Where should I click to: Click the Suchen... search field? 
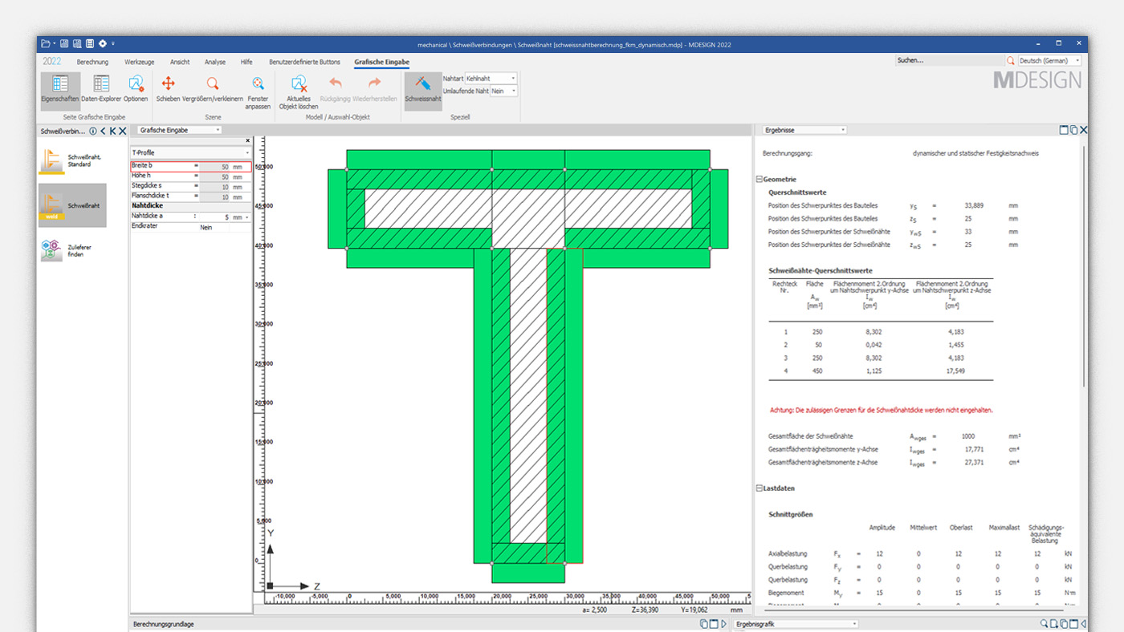tap(951, 60)
